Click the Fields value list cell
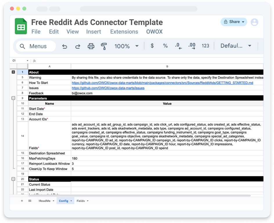 [x=167, y=136]
